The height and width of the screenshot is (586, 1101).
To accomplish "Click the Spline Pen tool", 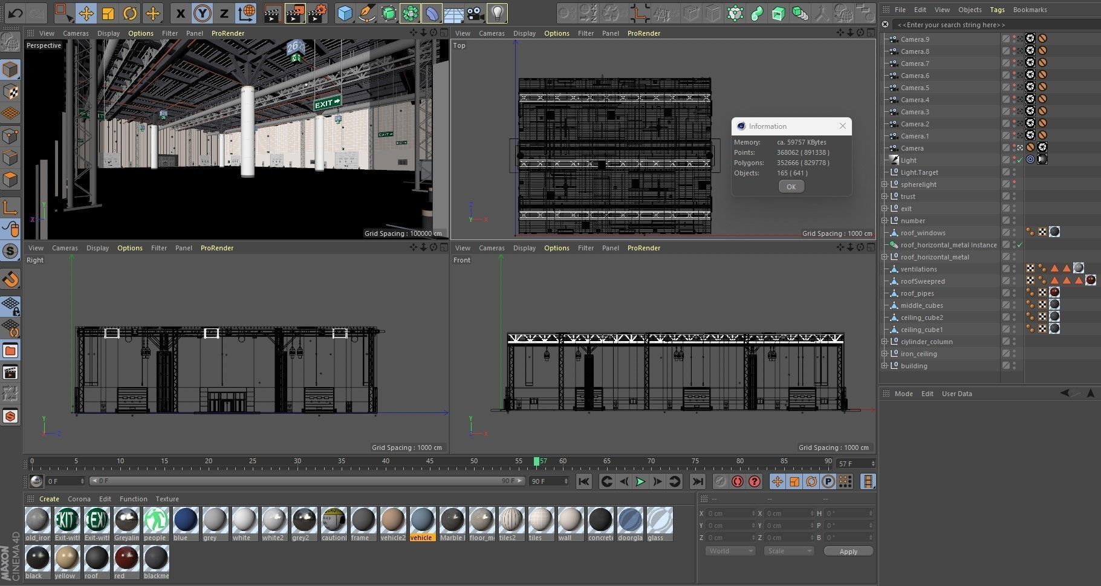I will (x=366, y=13).
